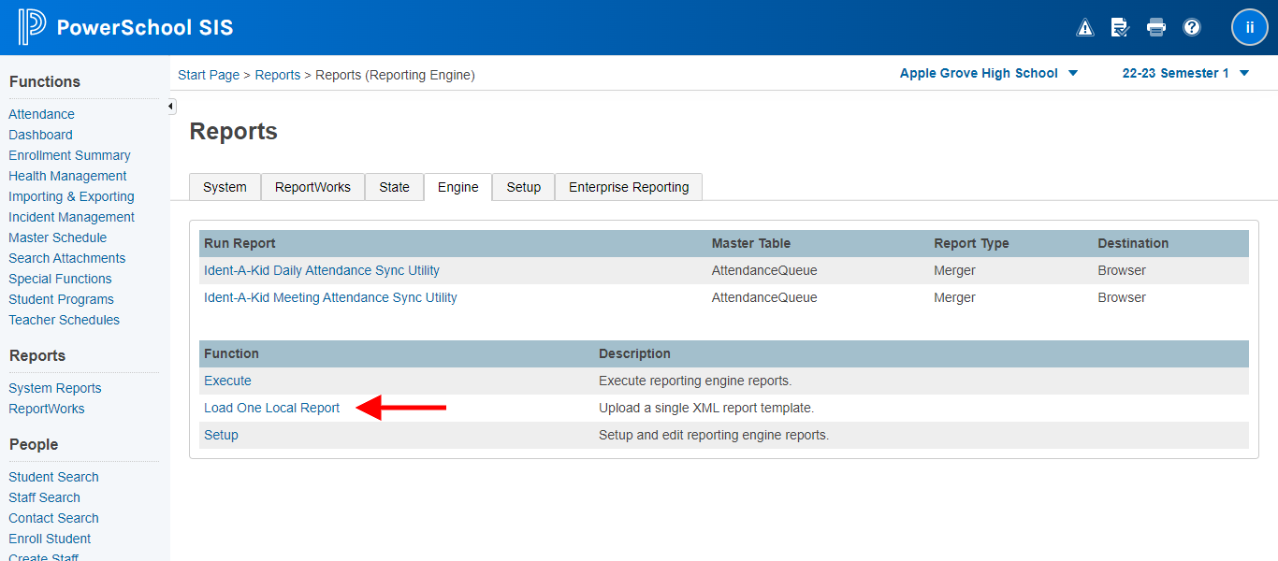Click the printer icon in header
This screenshot has width=1278, height=561.
1156,27
